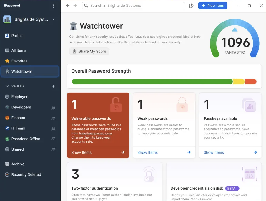266x201 pixels.
Task: Go back with the left arrow
Action: click(x=68, y=6)
